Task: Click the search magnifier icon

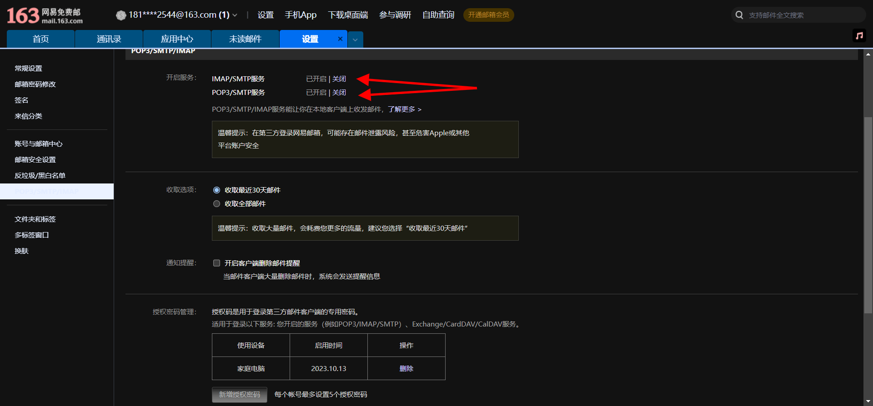Action: pyautogui.click(x=739, y=15)
